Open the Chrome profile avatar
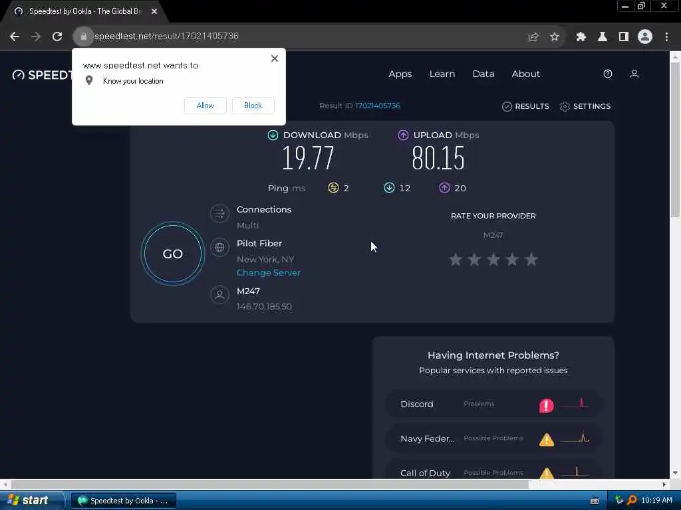Screen dimensions: 681x510 point(645,37)
